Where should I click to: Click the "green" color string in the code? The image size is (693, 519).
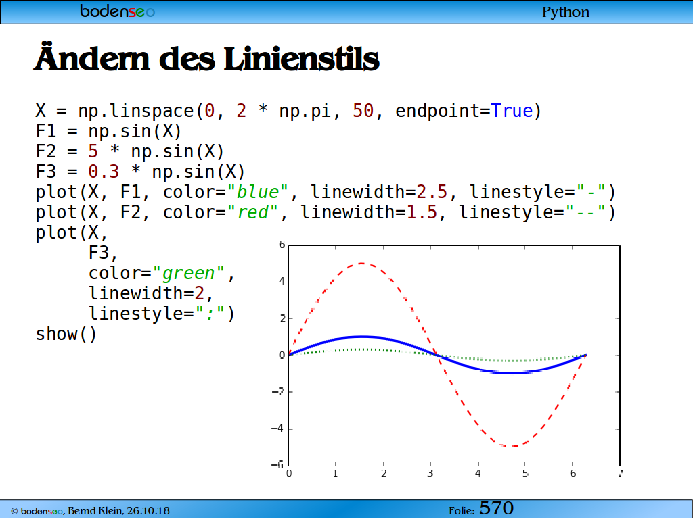coord(189,273)
